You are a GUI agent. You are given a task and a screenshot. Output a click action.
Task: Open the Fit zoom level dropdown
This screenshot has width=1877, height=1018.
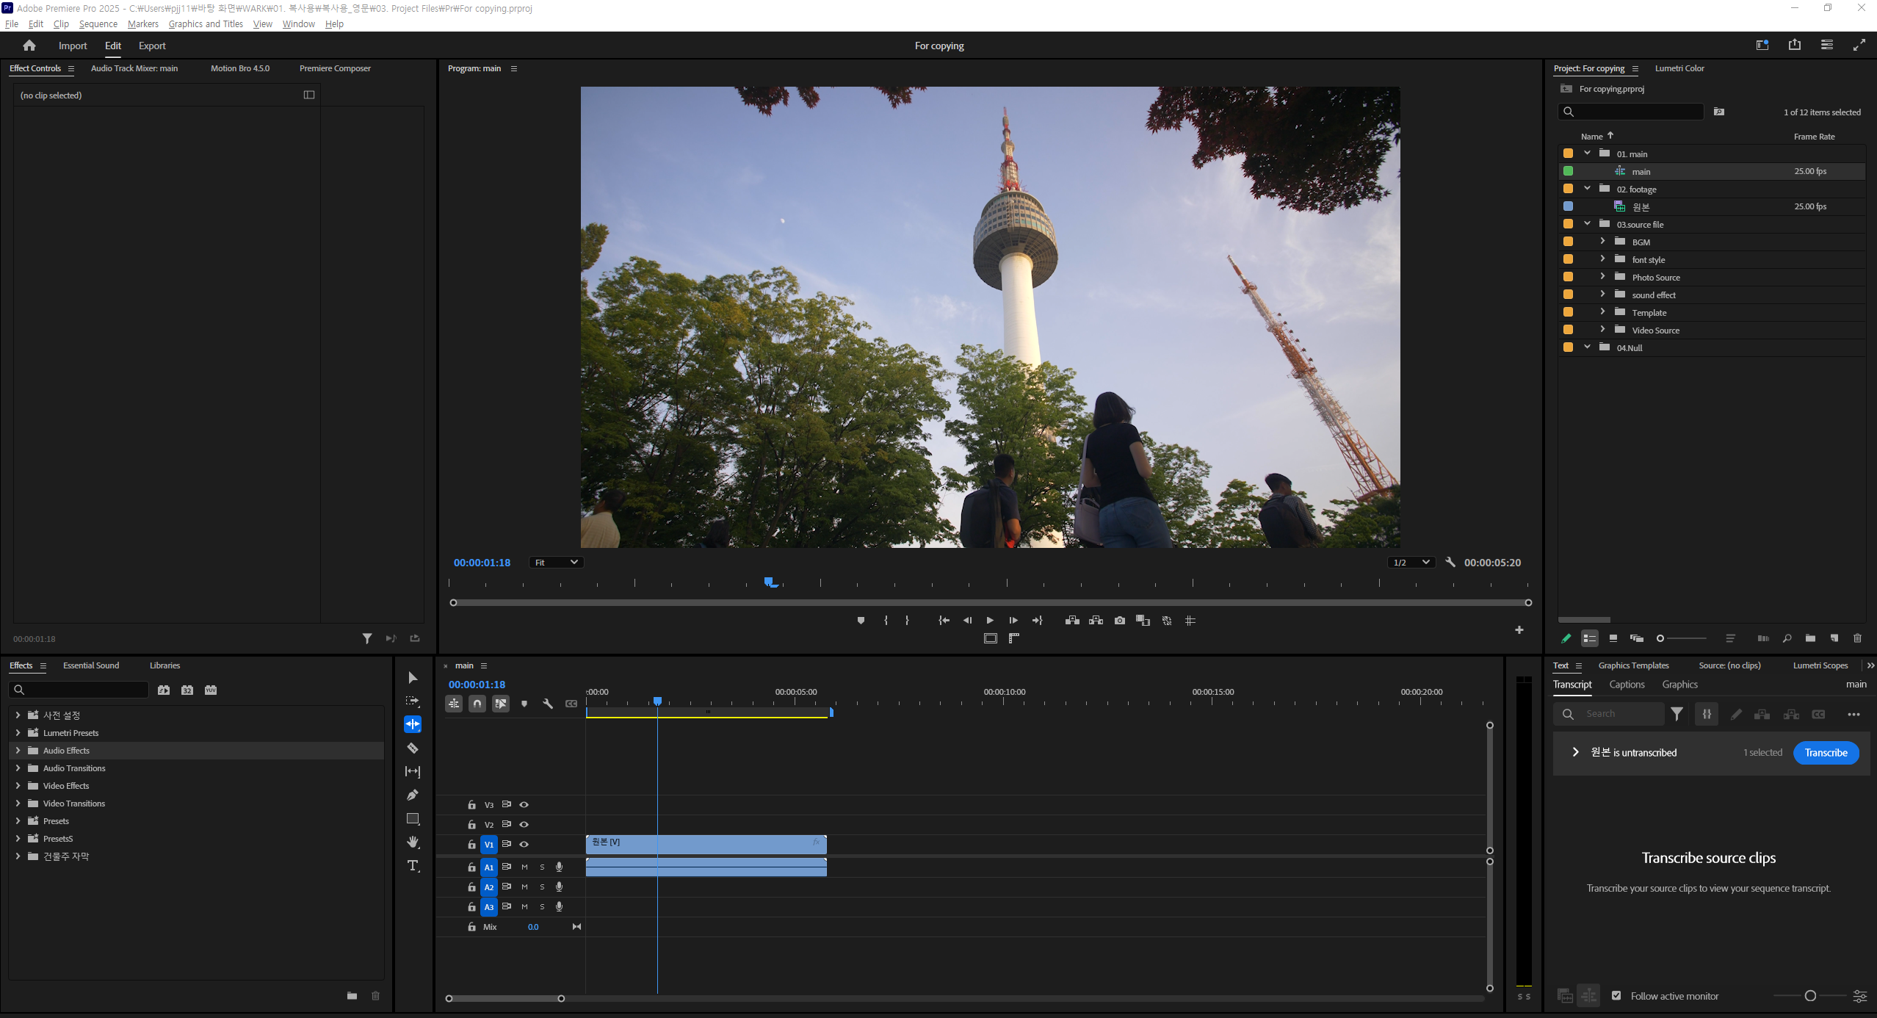[x=556, y=563]
